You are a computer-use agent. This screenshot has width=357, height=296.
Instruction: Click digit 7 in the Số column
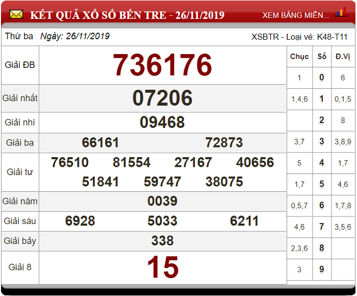tap(321, 227)
